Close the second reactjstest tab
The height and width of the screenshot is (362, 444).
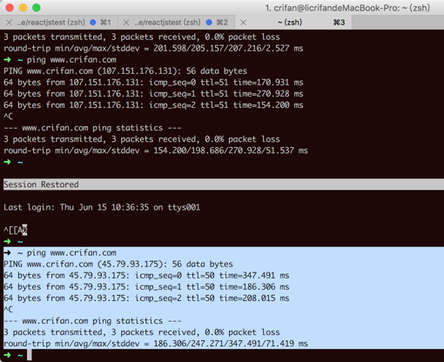[126, 23]
